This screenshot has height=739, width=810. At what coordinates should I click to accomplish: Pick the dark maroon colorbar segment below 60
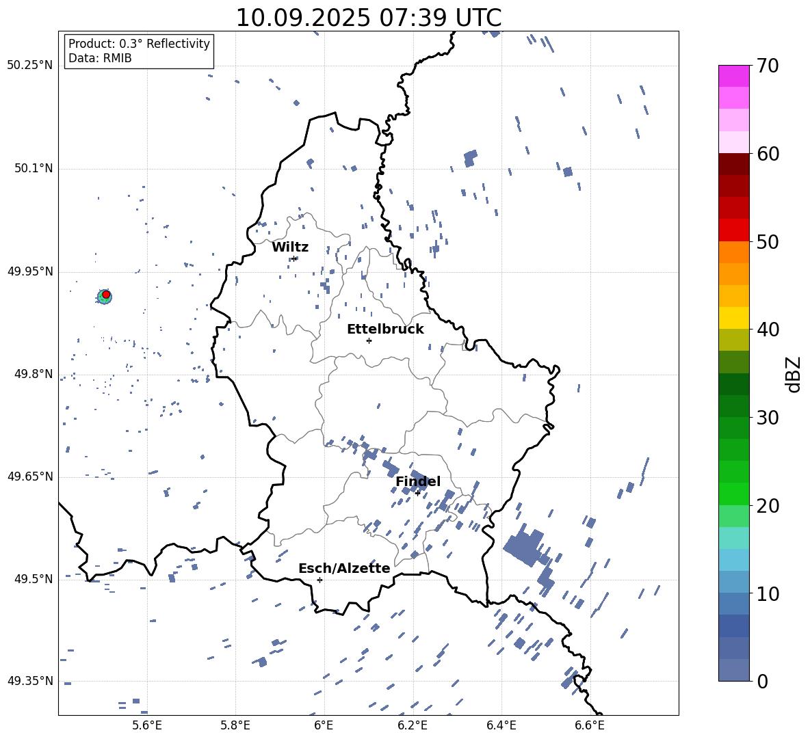[x=733, y=164]
